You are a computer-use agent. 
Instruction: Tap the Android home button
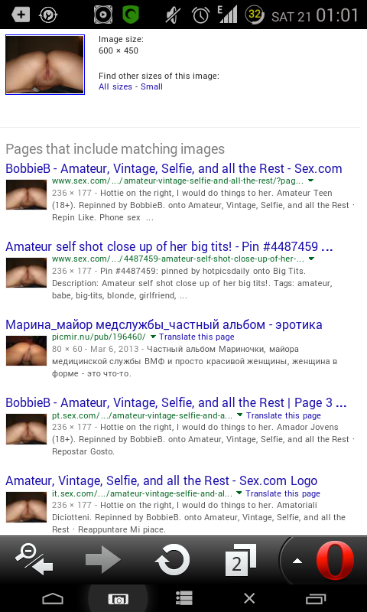(53, 598)
